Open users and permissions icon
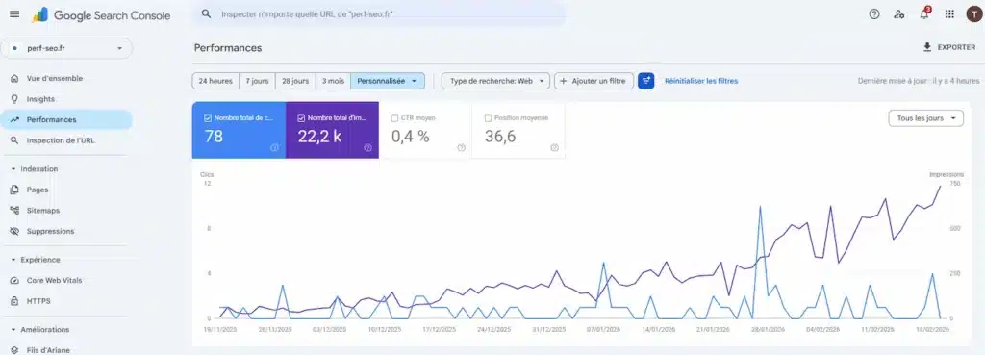Viewport: 985px width, 355px height. (x=899, y=14)
